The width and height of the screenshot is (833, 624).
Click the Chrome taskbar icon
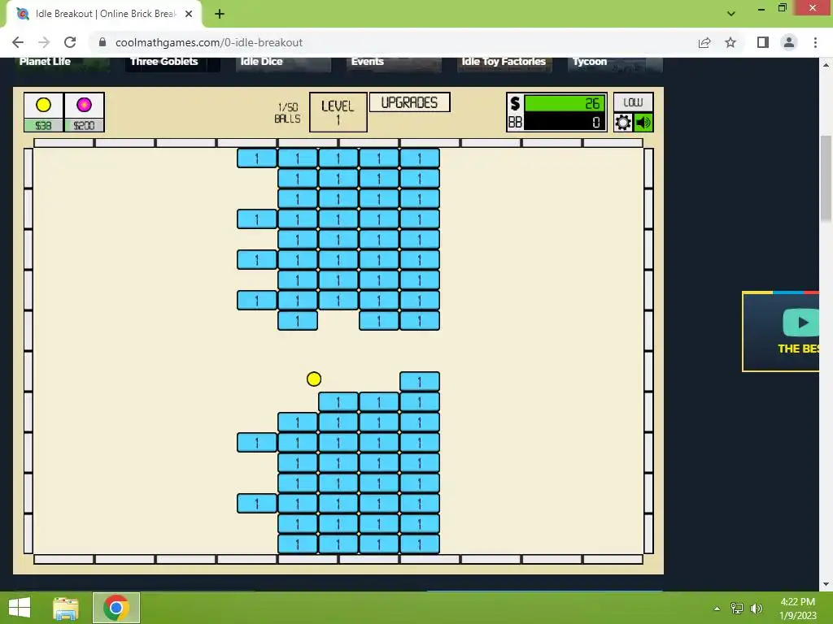click(x=116, y=608)
